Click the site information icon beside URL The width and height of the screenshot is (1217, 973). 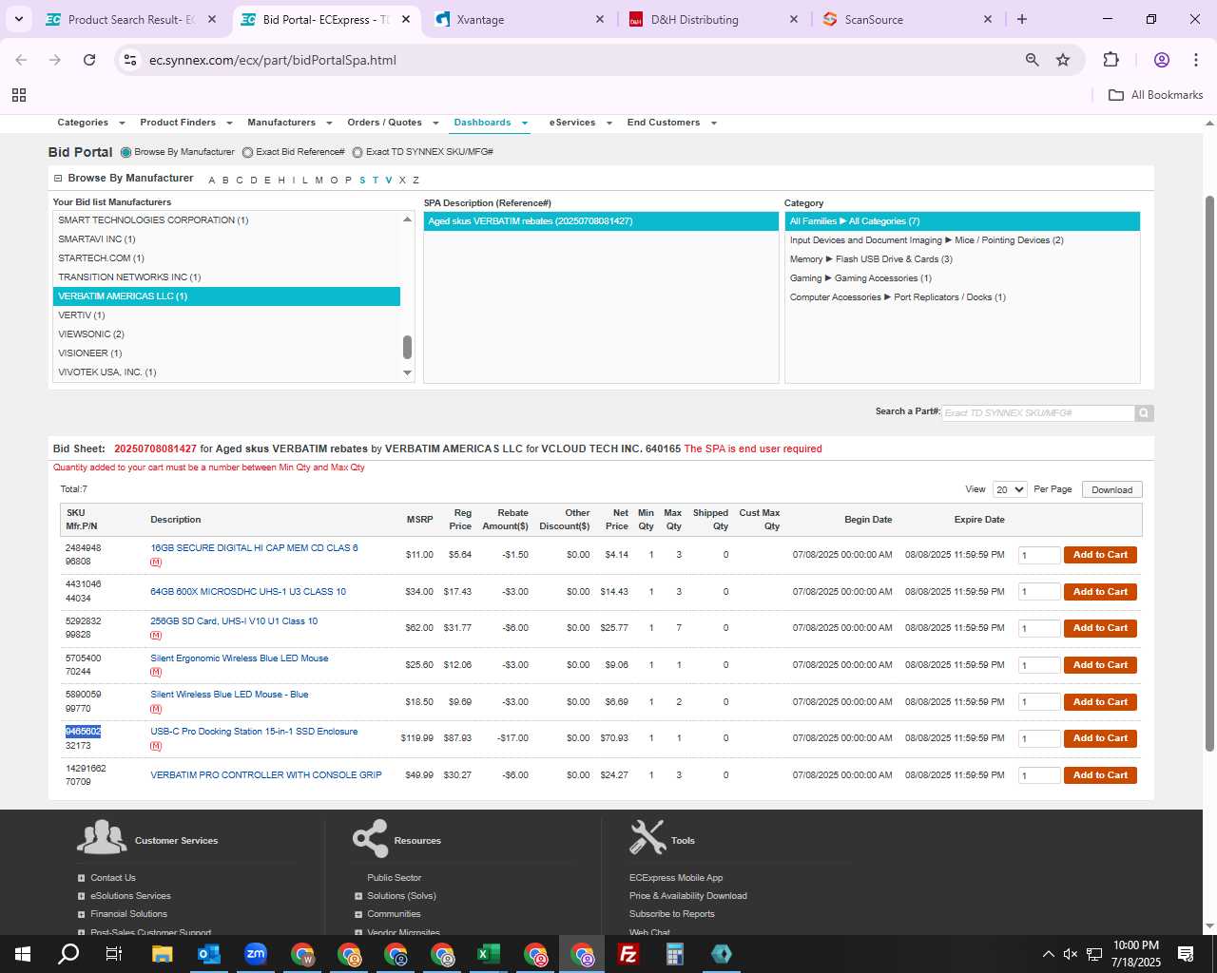pos(130,60)
